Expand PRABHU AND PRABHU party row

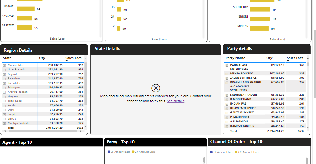[x=227, y=83]
